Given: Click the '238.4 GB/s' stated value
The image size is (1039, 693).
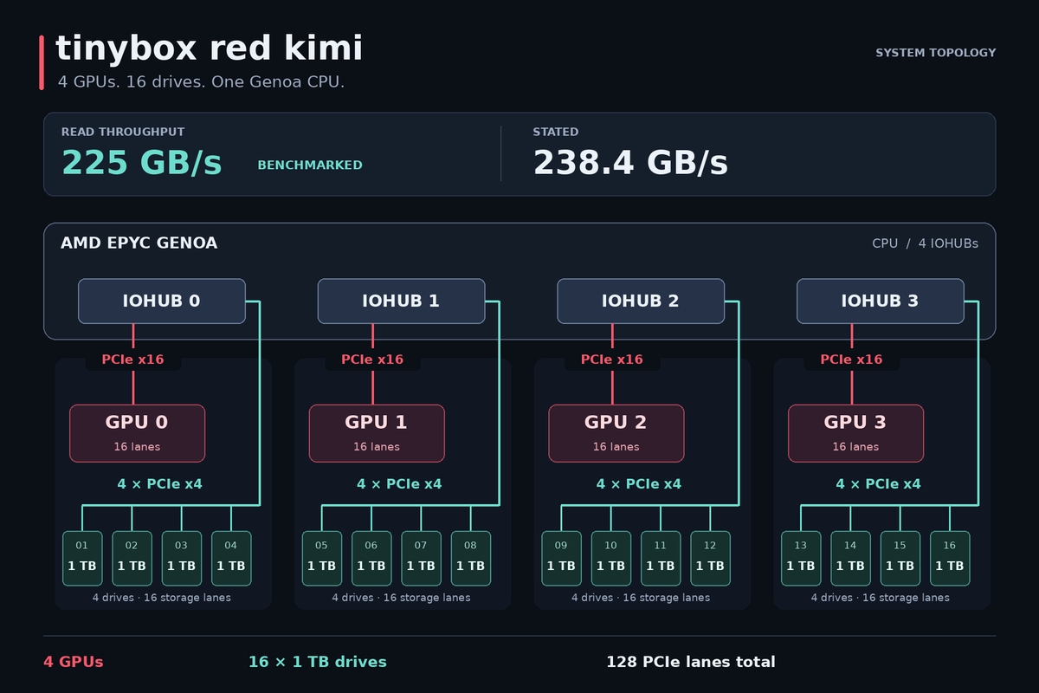Looking at the screenshot, I should [x=630, y=163].
